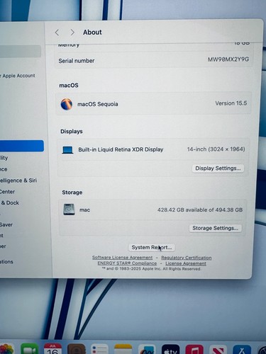The height and width of the screenshot is (354, 266).
Task: Open Reminders from the Dock
Action: 99,349
